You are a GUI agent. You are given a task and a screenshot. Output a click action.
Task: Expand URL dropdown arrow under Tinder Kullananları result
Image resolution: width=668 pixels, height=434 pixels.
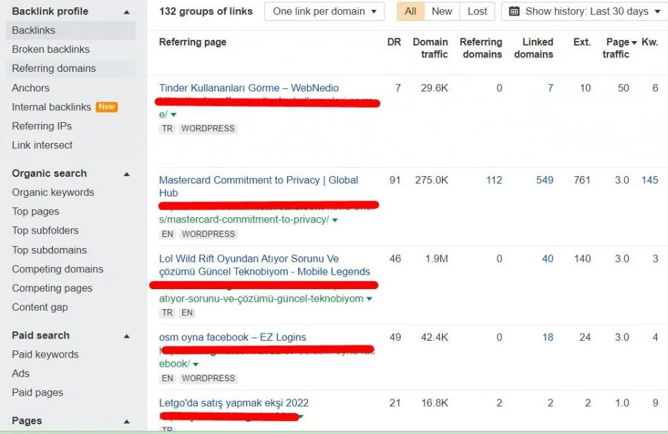coord(174,115)
